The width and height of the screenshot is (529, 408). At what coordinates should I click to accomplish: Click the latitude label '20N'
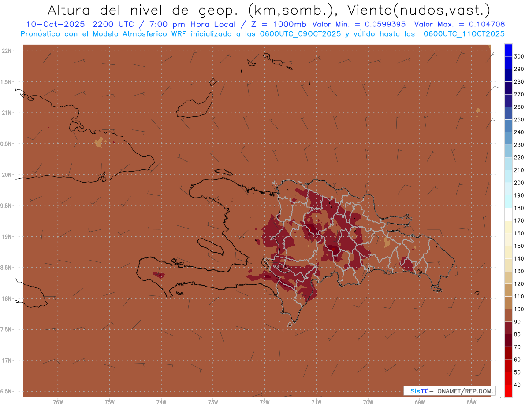[x=7, y=175]
